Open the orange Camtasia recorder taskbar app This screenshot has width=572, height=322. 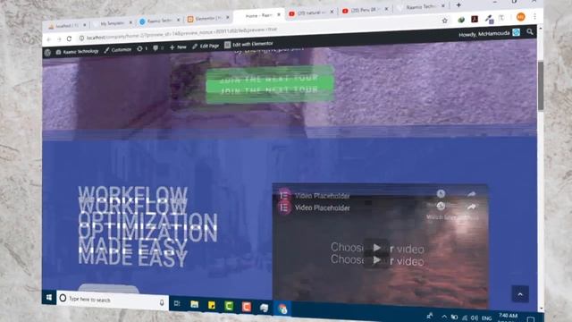[x=247, y=307]
